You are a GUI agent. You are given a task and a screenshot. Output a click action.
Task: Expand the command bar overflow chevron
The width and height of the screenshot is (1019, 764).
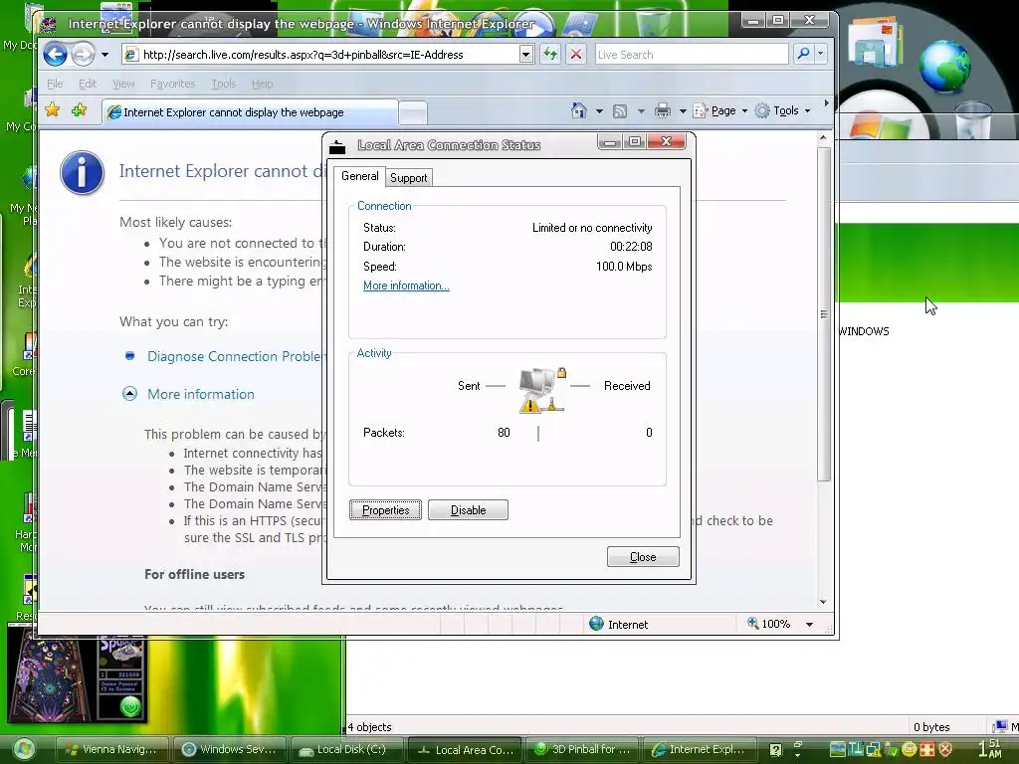point(827,103)
